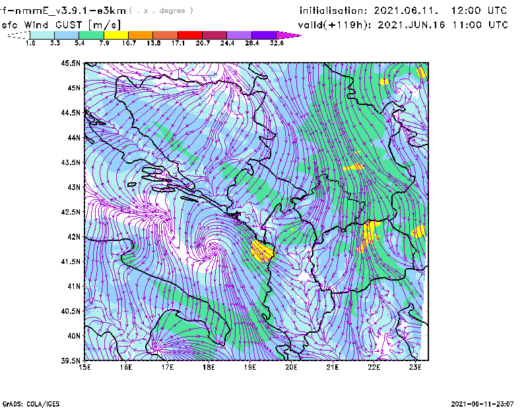
Task: Click the 40N latitude label
Action: tap(74, 336)
